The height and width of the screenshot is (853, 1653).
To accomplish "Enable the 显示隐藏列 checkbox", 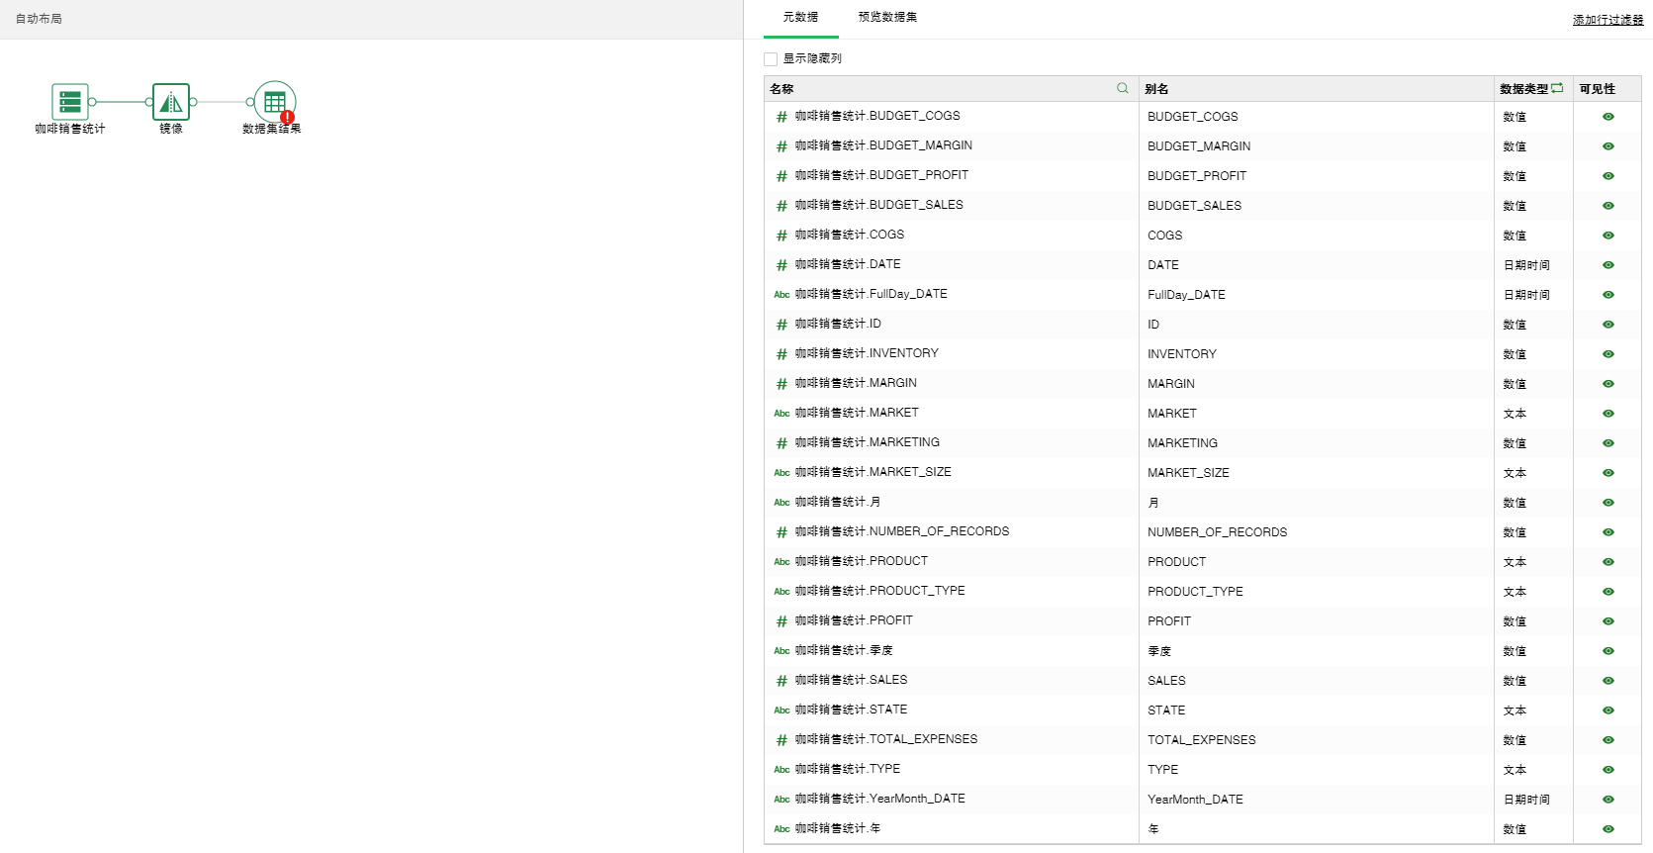I will (771, 59).
